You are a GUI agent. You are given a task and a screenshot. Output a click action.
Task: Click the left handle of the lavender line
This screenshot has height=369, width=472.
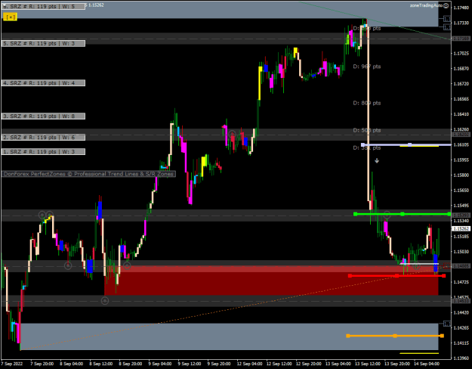click(x=362, y=144)
